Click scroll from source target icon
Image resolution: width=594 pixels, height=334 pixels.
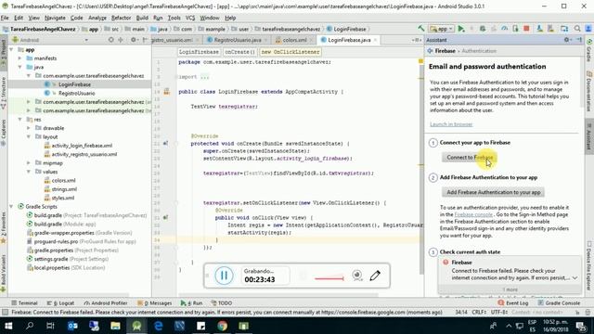point(111,40)
